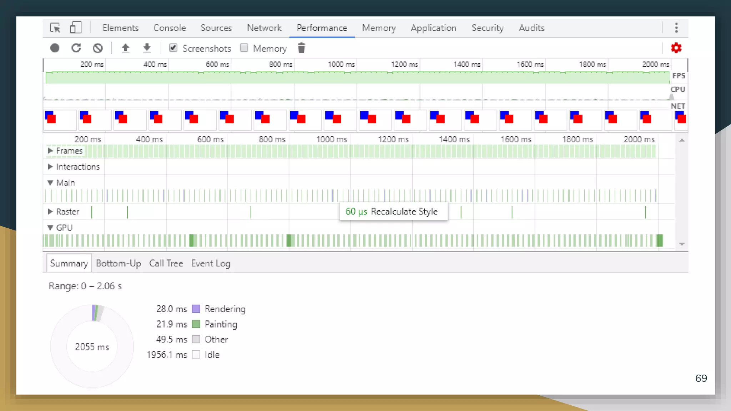Expand the Raster track
This screenshot has height=411, width=731.
pos(50,212)
